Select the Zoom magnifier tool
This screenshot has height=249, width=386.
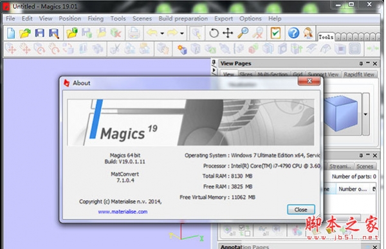[x=243, y=33]
